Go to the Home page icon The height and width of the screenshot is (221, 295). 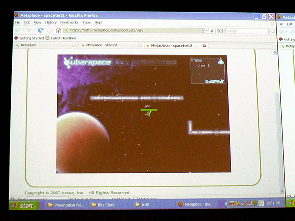tap(59, 30)
